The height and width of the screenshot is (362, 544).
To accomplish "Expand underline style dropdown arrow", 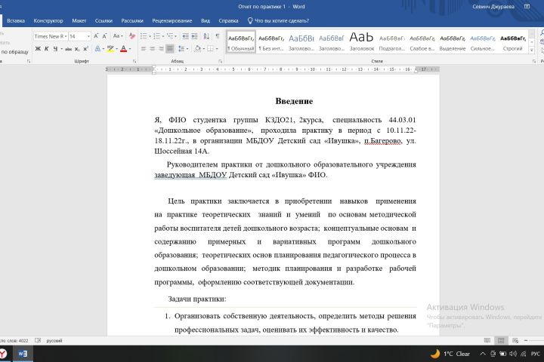I will point(61,49).
